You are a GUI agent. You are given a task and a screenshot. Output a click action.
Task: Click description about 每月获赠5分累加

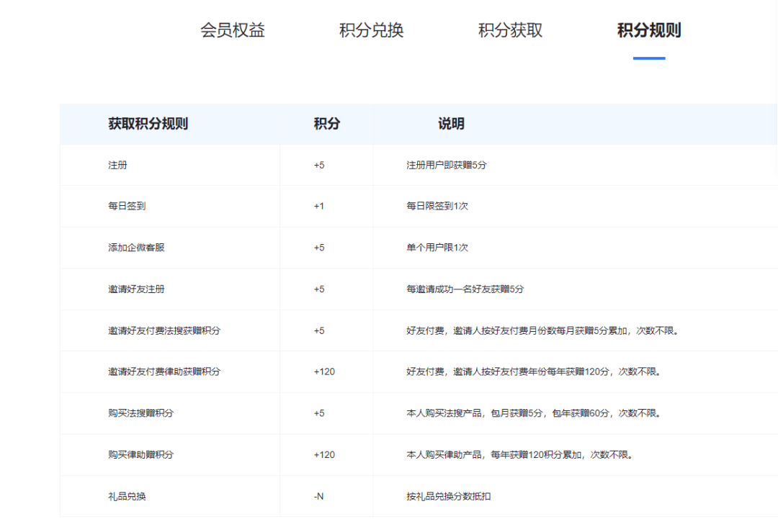point(542,330)
